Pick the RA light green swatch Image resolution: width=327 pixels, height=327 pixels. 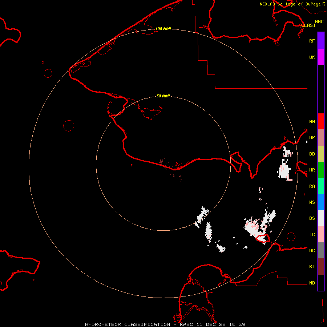pos(321,186)
